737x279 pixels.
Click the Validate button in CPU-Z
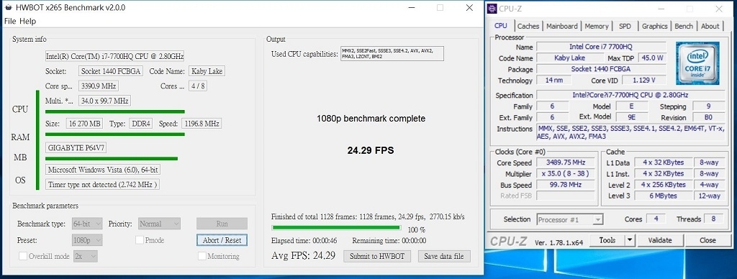[660, 240]
